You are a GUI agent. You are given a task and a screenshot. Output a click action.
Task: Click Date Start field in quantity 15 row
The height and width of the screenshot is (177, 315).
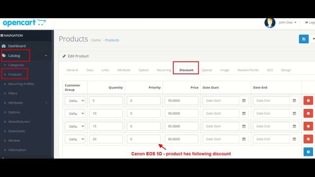pyautogui.click(x=221, y=126)
